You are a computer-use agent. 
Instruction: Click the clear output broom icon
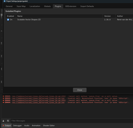[3, 121]
